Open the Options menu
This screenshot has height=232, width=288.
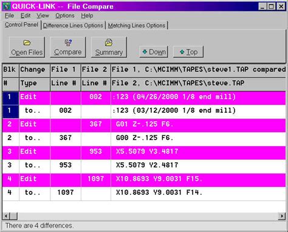(65, 16)
